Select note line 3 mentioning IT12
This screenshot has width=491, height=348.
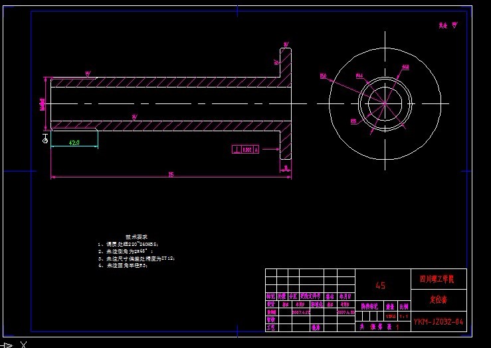(x=136, y=259)
